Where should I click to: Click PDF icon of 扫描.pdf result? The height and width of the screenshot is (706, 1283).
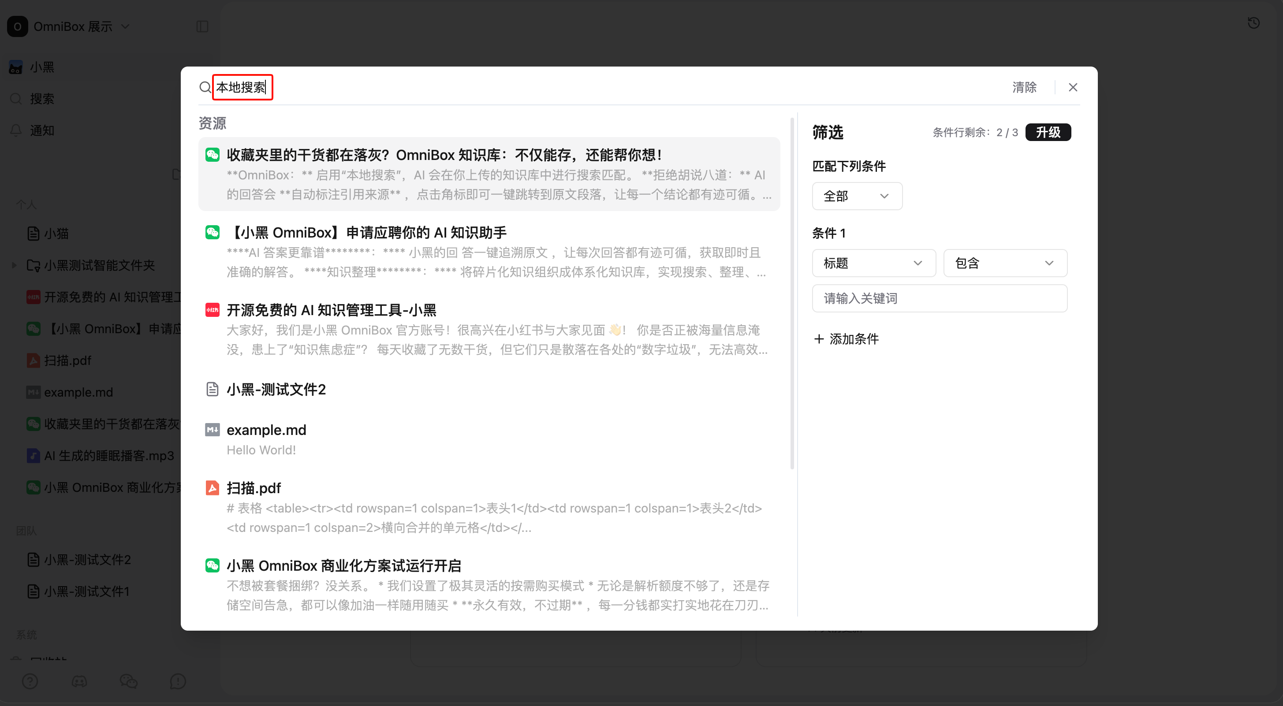click(x=213, y=488)
